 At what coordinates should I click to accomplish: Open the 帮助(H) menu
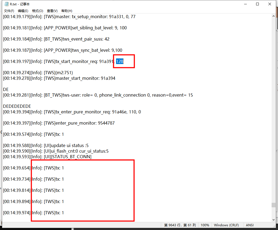[x=67, y=11]
